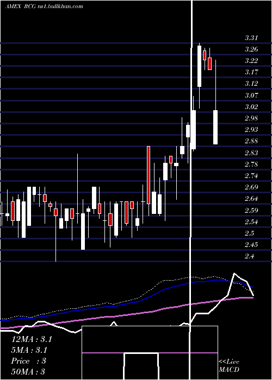The width and height of the screenshot is (272, 380).
Task: Click the 3.26 price axis label
Action: tap(251, 49)
